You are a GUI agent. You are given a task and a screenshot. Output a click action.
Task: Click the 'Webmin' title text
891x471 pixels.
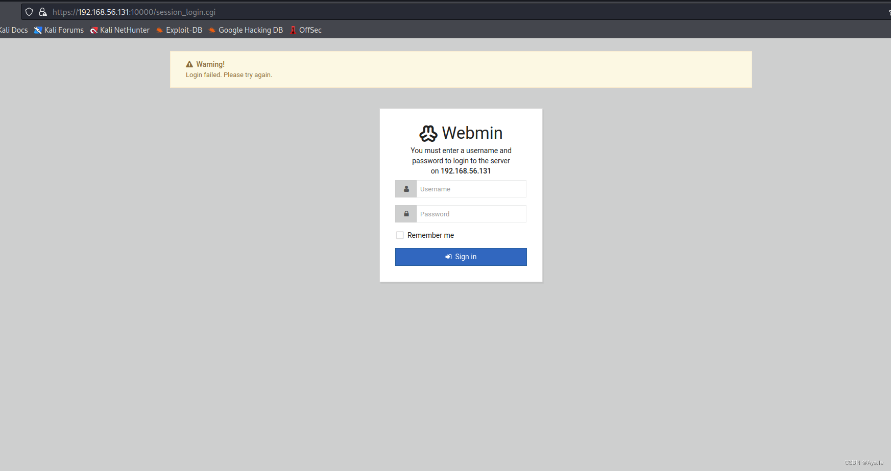point(472,133)
